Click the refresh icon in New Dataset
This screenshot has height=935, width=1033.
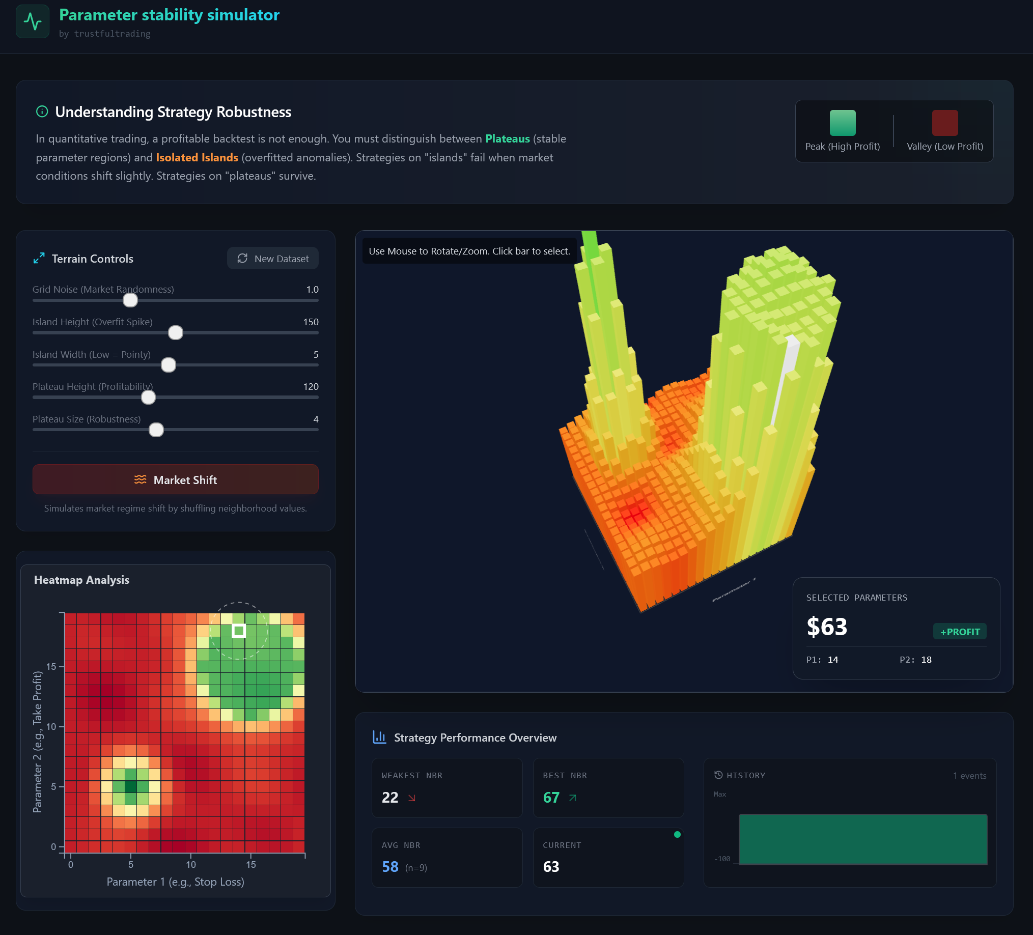pos(242,258)
